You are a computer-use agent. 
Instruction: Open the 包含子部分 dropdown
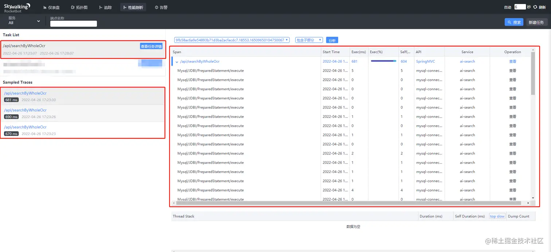click(309, 40)
